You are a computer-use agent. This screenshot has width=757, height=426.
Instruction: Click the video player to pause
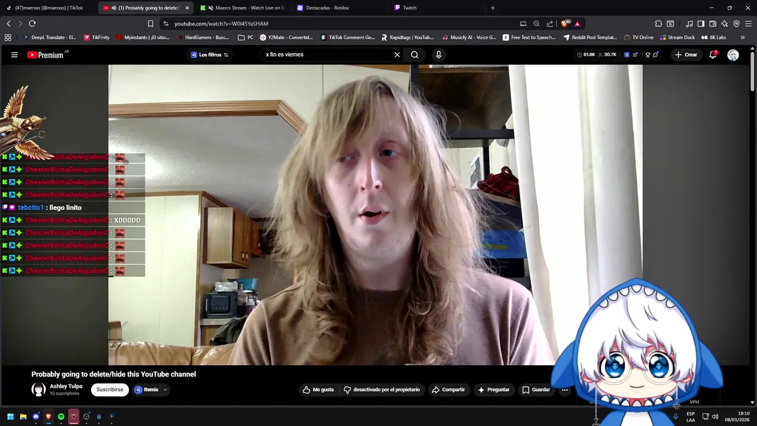click(x=375, y=214)
